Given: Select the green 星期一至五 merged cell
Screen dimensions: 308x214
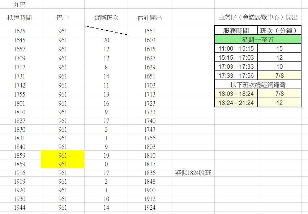Looking at the screenshot, I should pyautogui.click(x=258, y=39).
